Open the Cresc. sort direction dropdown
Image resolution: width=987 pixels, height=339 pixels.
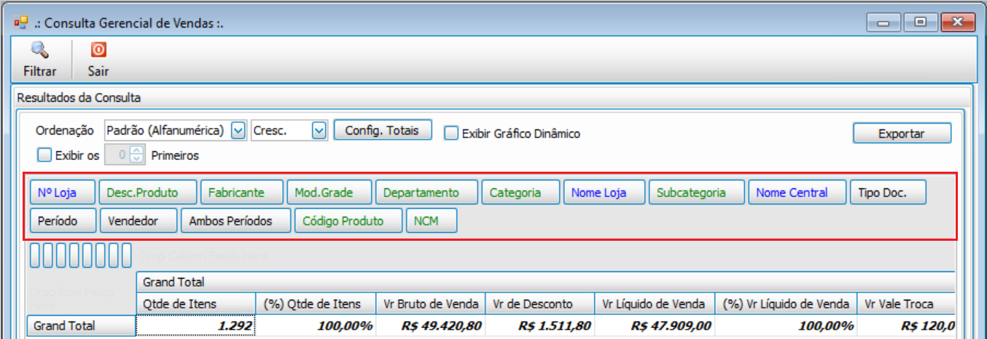(319, 130)
